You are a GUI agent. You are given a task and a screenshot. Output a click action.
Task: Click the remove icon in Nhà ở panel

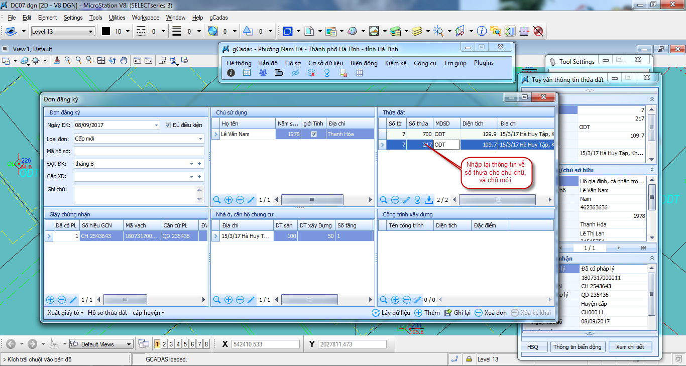pyautogui.click(x=240, y=300)
